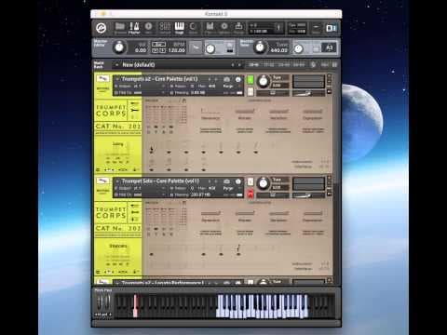
Task: Remove the Trumpet Solo Core Palette instrument
Action: click(329, 178)
